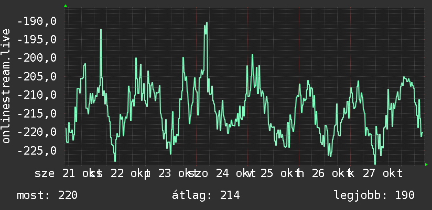Screen dimensions: 432x210
Task: Click the green arrow ending the x-axis
Action: 426,165
